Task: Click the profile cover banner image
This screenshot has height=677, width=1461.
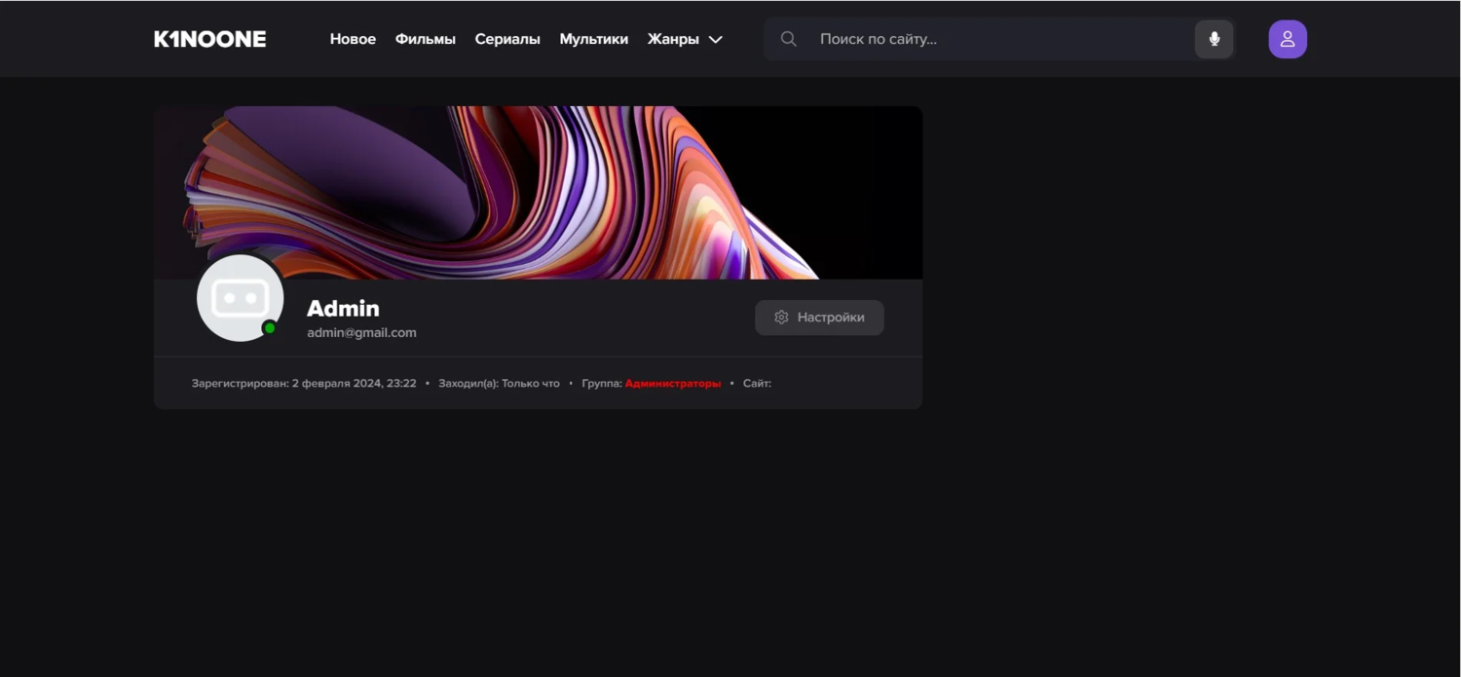Action: 538,193
